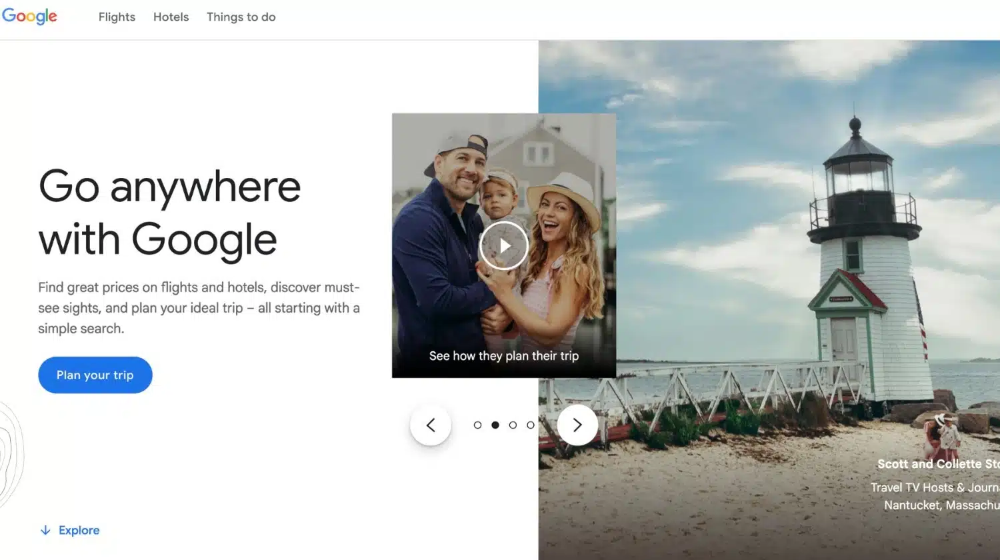Viewport: 1000px width, 560px height.
Task: Open the Flights tab
Action: tap(117, 17)
